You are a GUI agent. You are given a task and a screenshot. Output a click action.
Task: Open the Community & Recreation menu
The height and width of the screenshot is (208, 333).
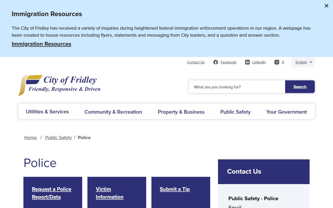(113, 112)
